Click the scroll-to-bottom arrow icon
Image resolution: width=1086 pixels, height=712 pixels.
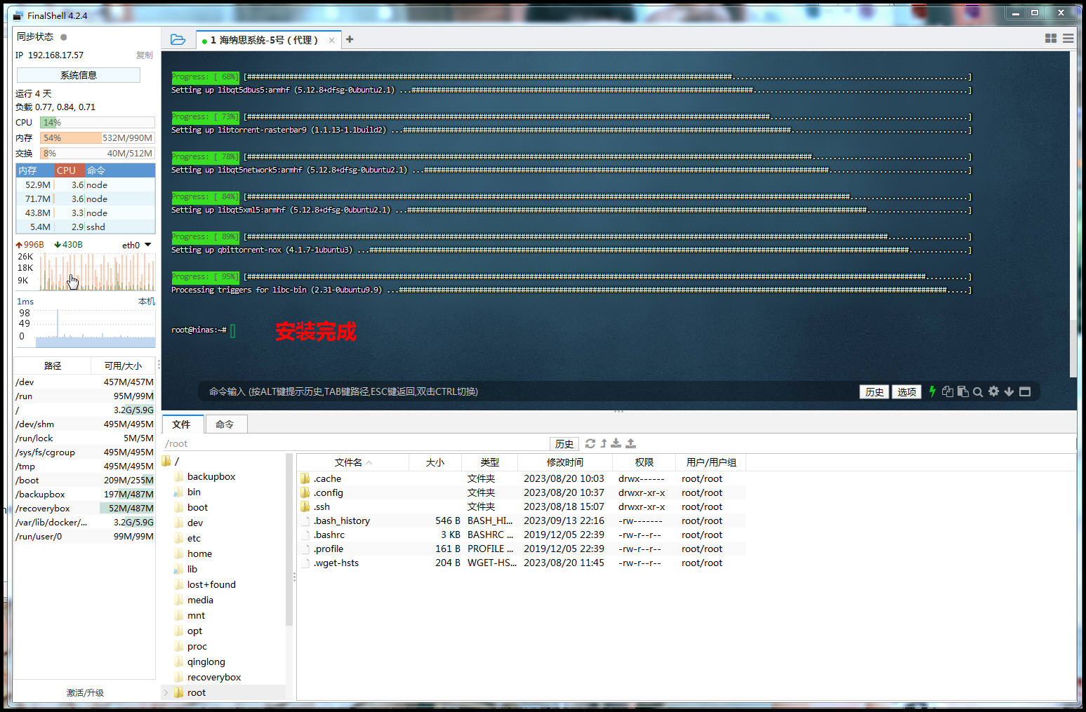[x=1009, y=391]
